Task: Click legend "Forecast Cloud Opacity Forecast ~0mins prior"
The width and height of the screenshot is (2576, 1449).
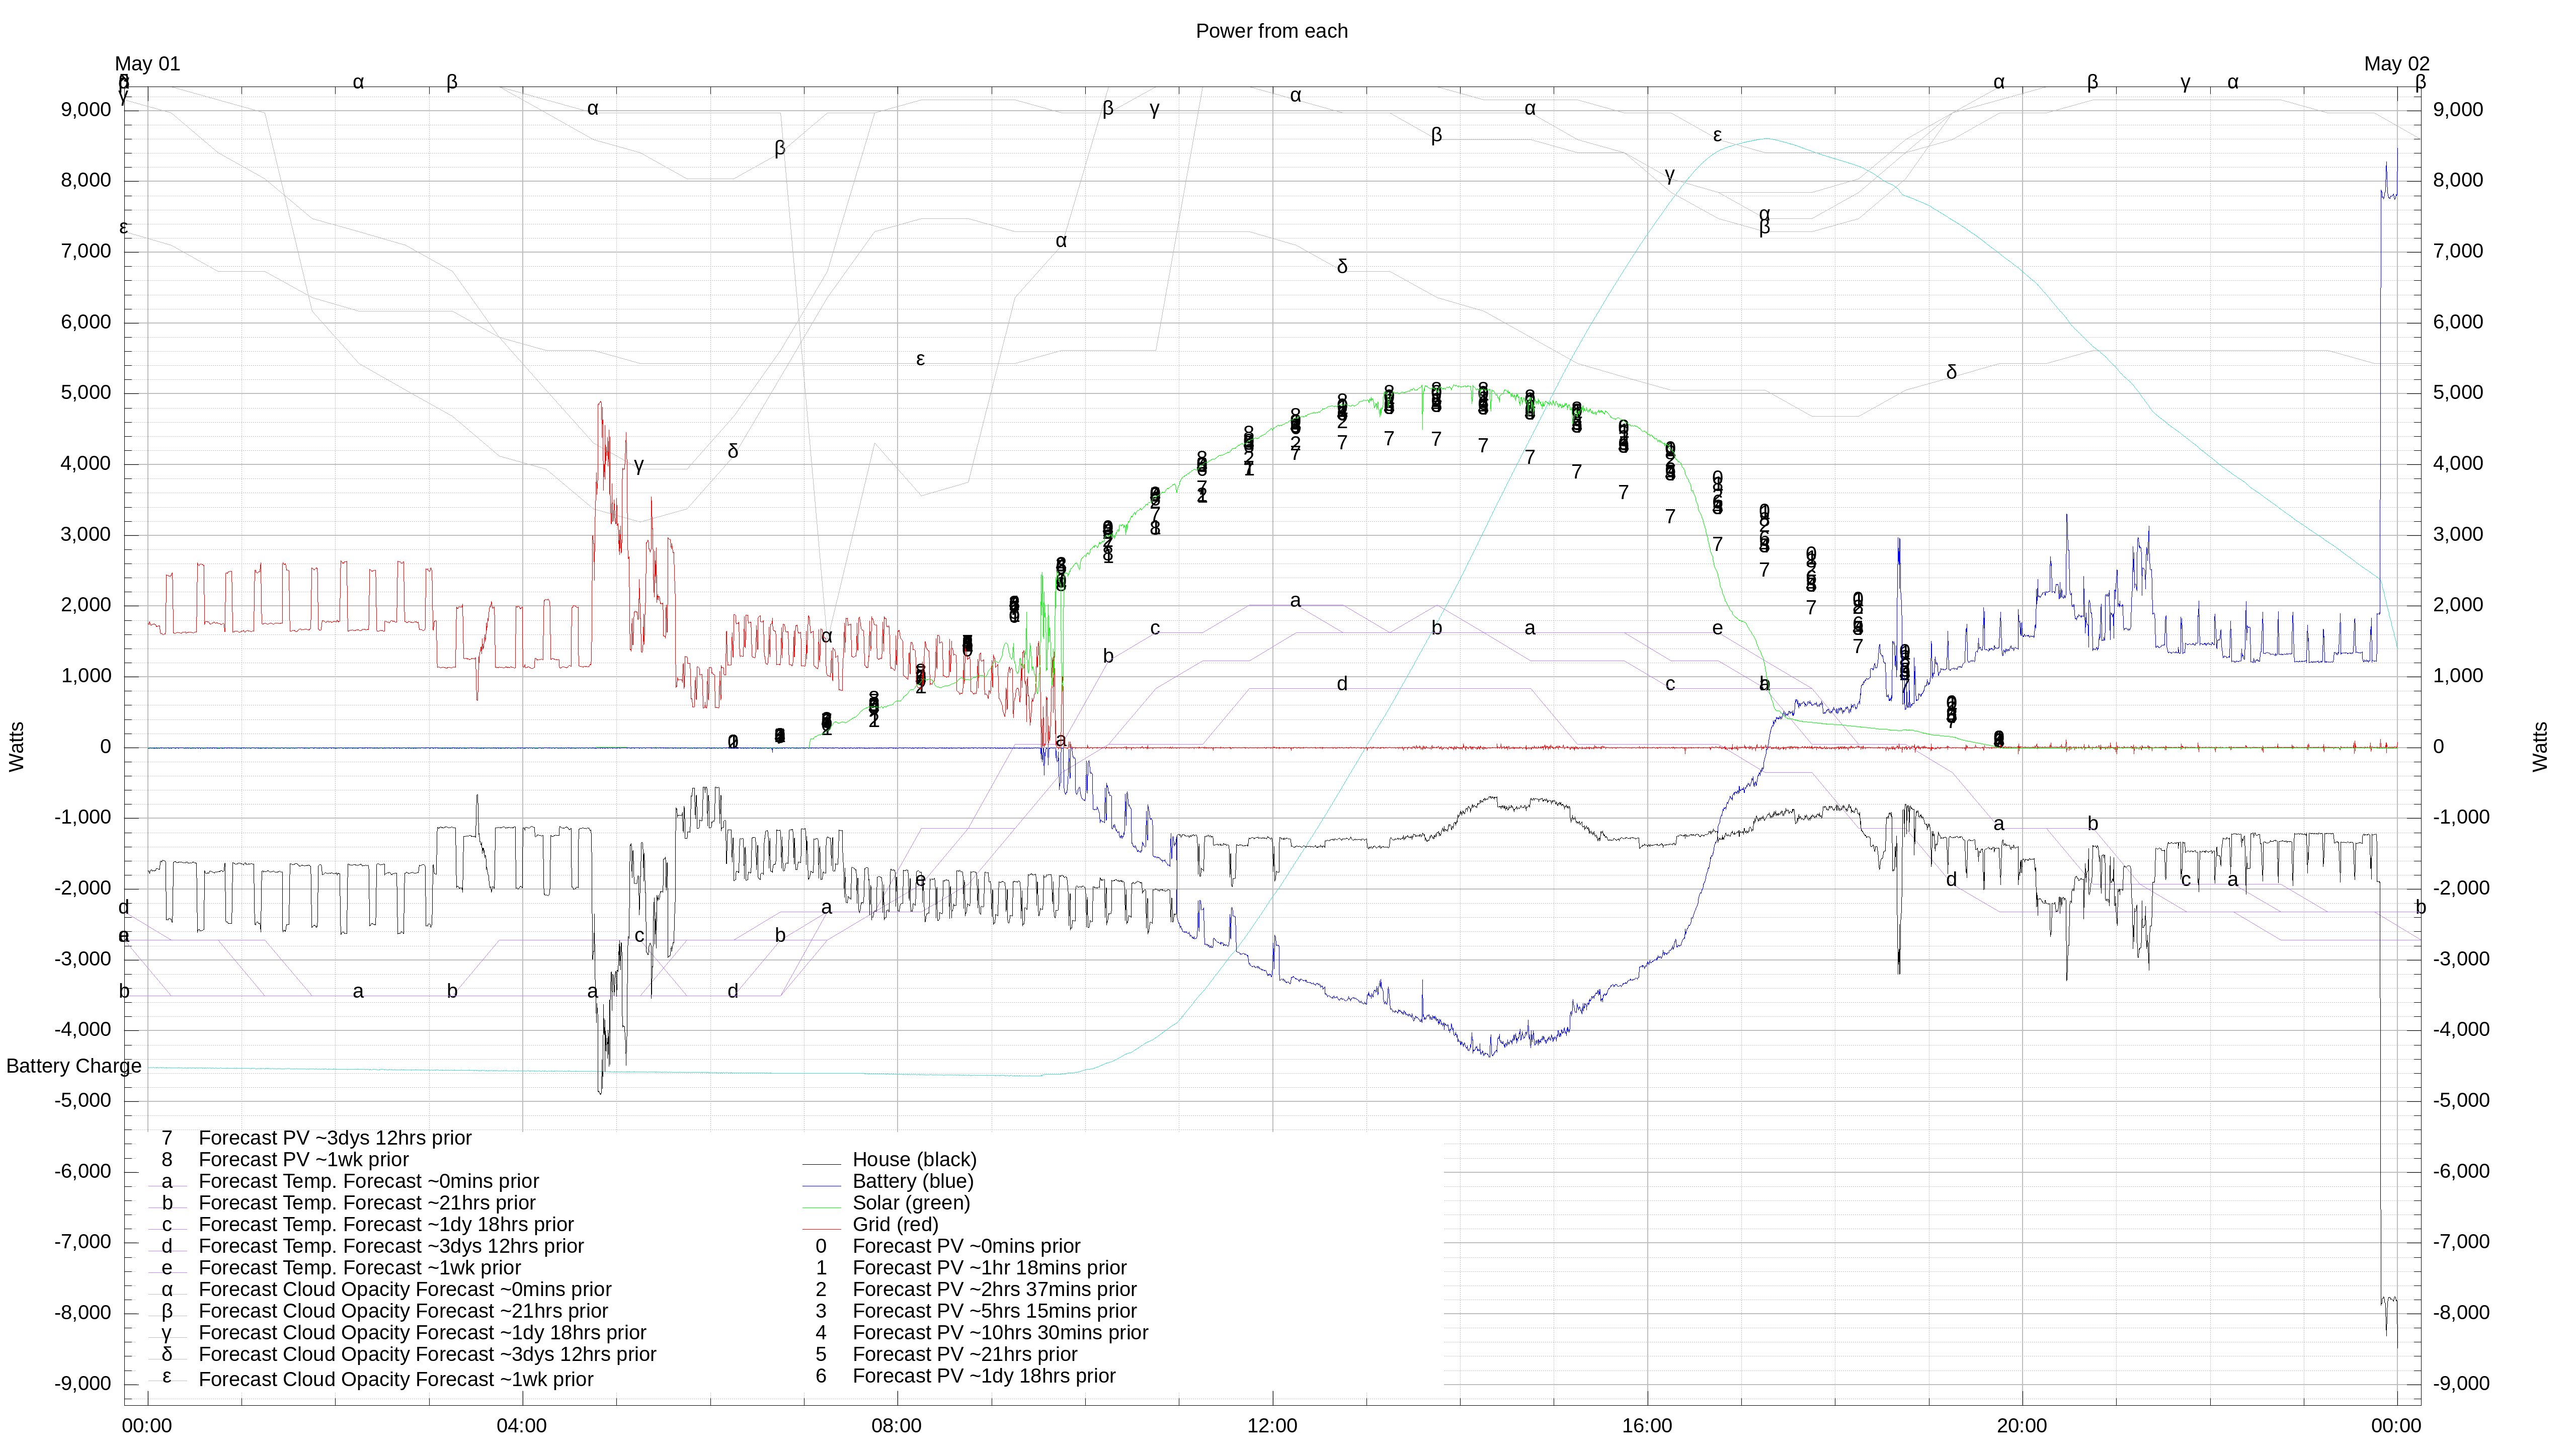Action: [x=405, y=1290]
